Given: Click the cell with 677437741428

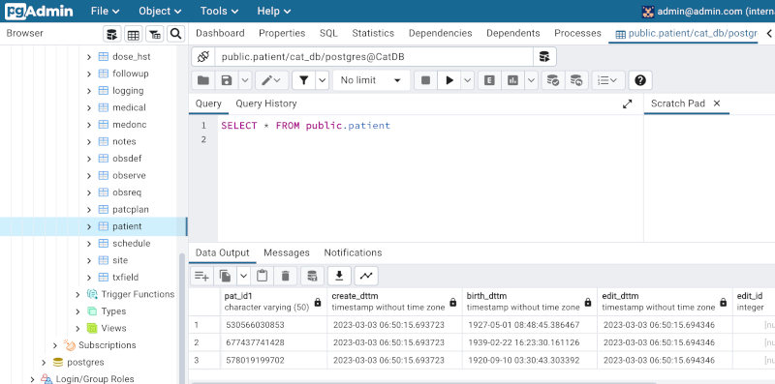Looking at the screenshot, I should click(x=273, y=342).
